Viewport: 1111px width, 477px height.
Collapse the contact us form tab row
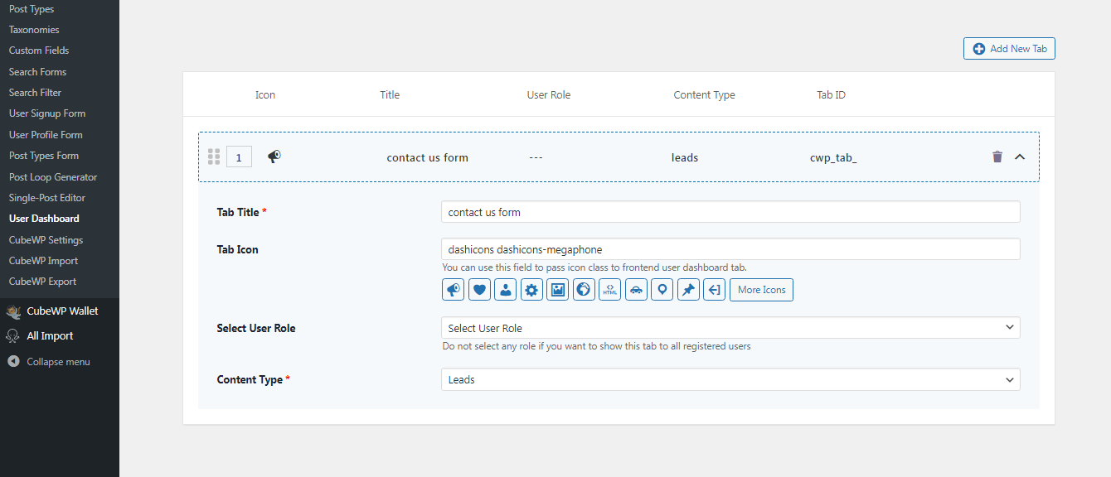point(1020,157)
